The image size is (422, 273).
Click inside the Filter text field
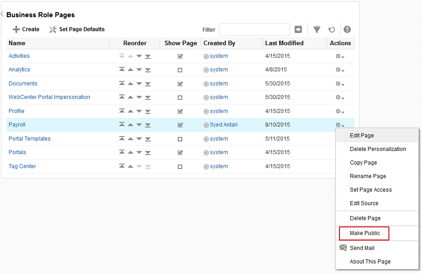point(254,29)
